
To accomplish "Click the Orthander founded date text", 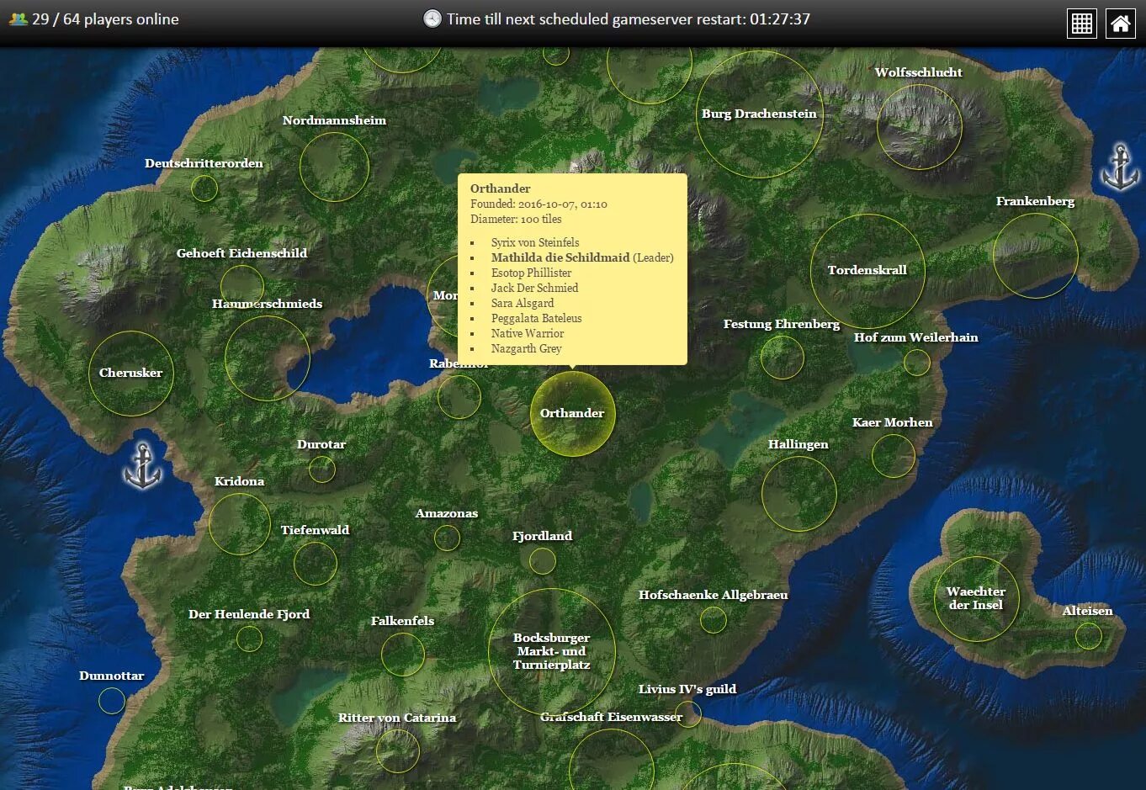I will pos(539,204).
